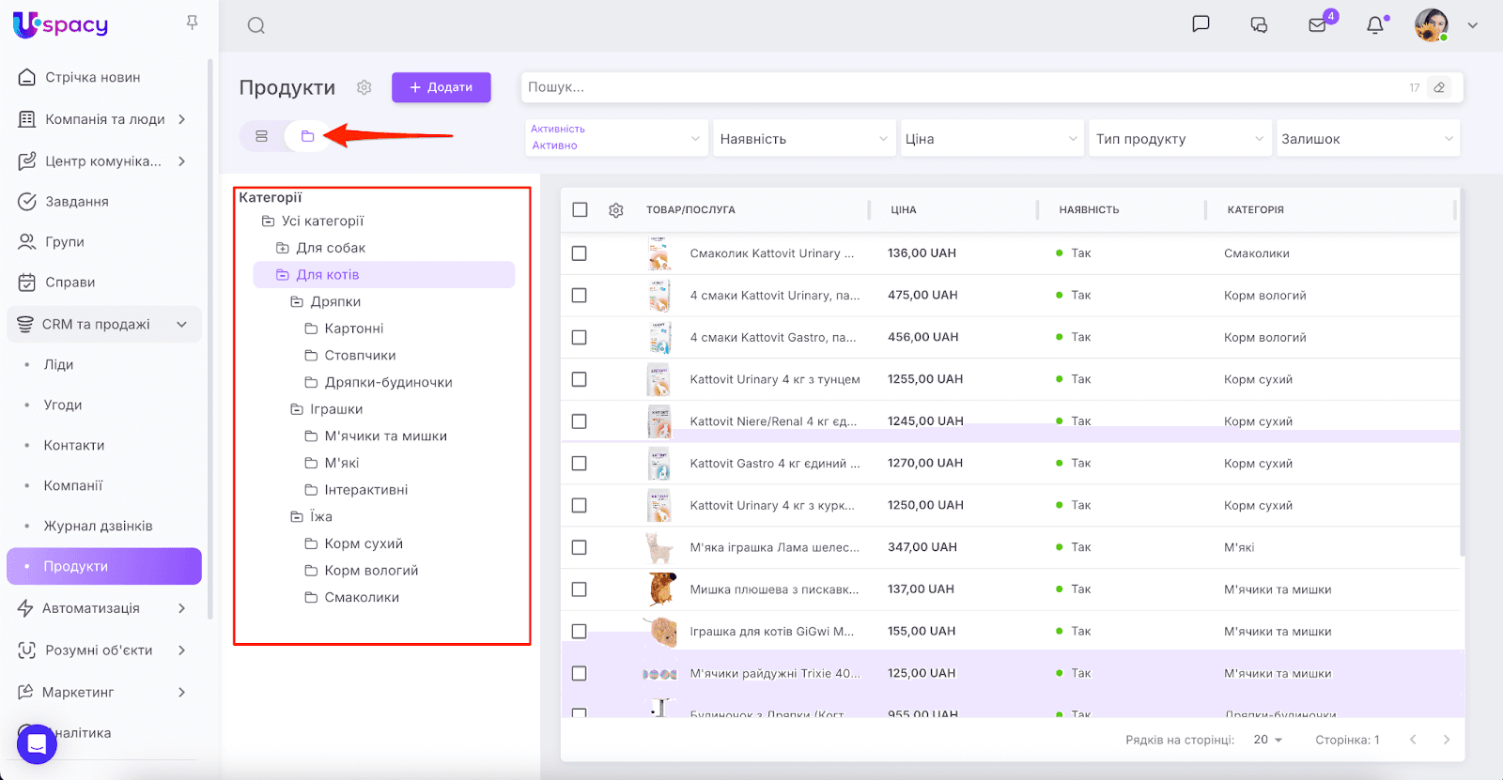Switch to folder category view icon
Viewport: 1503px width, 780px height.
(307, 136)
